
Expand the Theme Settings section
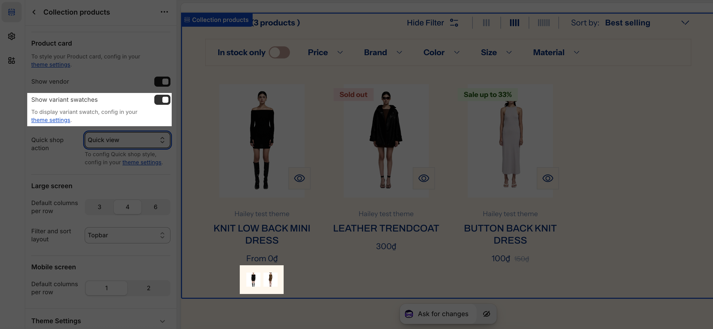point(162,321)
